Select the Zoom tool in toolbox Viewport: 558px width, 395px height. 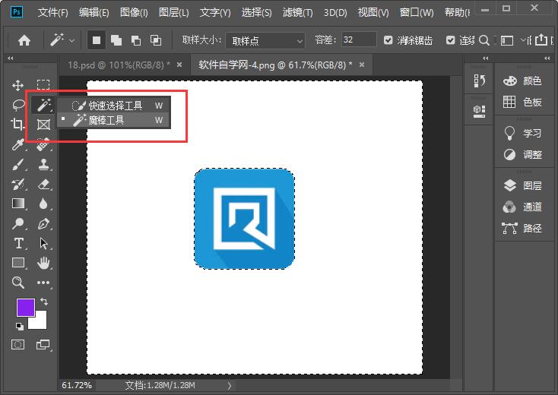(x=17, y=283)
